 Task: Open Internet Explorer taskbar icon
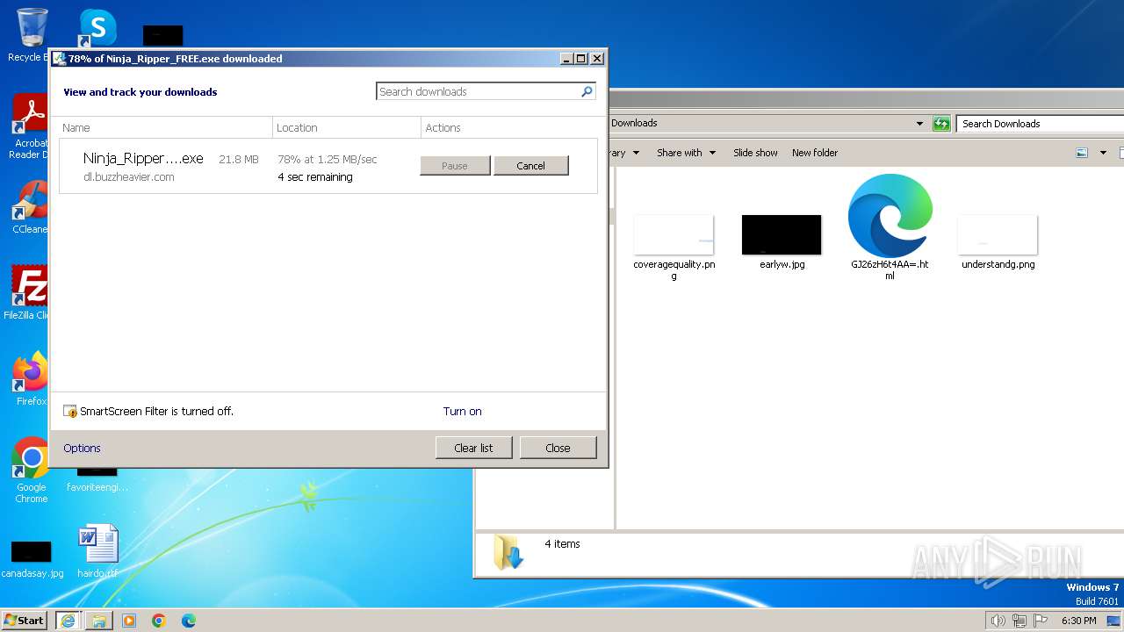(x=67, y=621)
